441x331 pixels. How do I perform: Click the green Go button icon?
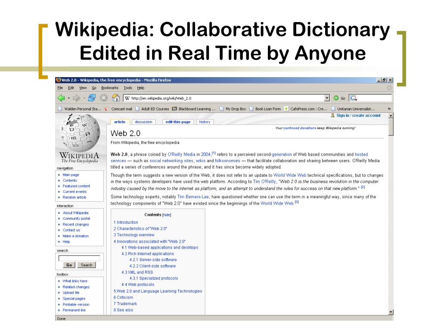pyautogui.click(x=336, y=98)
